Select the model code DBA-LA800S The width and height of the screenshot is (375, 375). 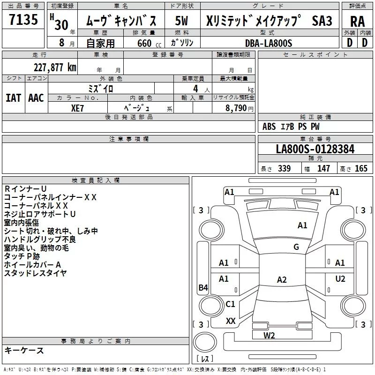click(269, 43)
